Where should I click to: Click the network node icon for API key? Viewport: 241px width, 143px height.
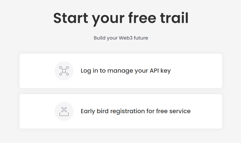(64, 71)
